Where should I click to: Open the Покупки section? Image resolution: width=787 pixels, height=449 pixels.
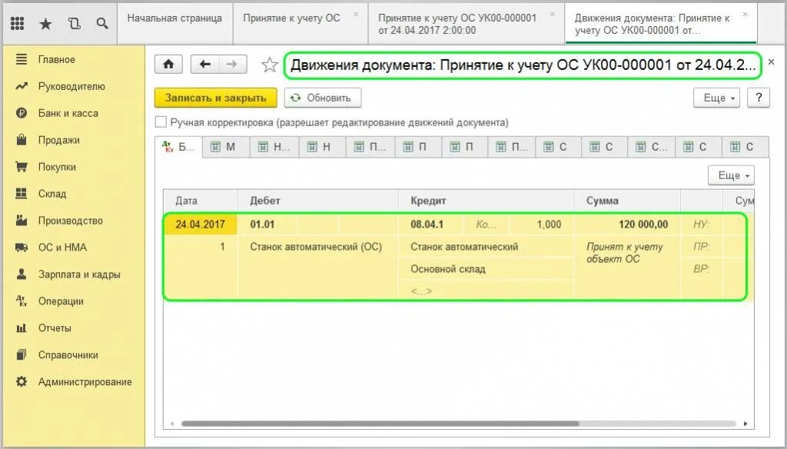point(57,167)
